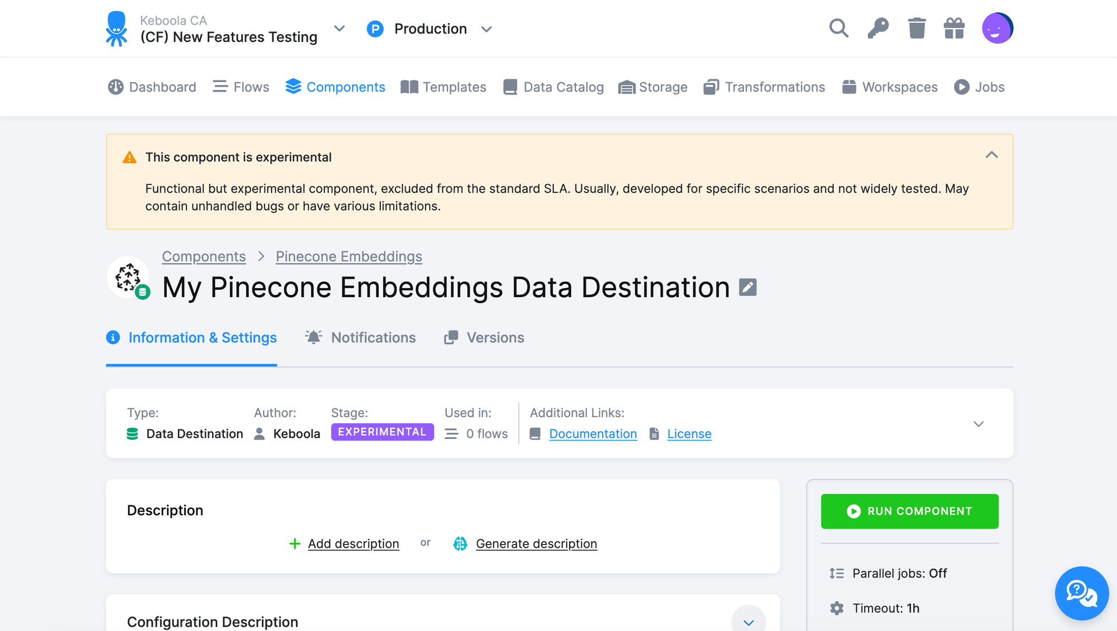Click the Keboola author person icon
Image resolution: width=1117 pixels, height=631 pixels.
pyautogui.click(x=259, y=434)
